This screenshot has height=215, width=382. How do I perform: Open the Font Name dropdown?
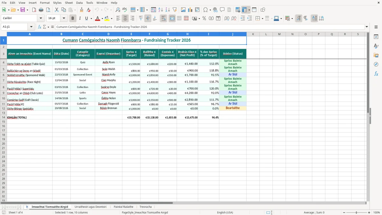(41, 18)
